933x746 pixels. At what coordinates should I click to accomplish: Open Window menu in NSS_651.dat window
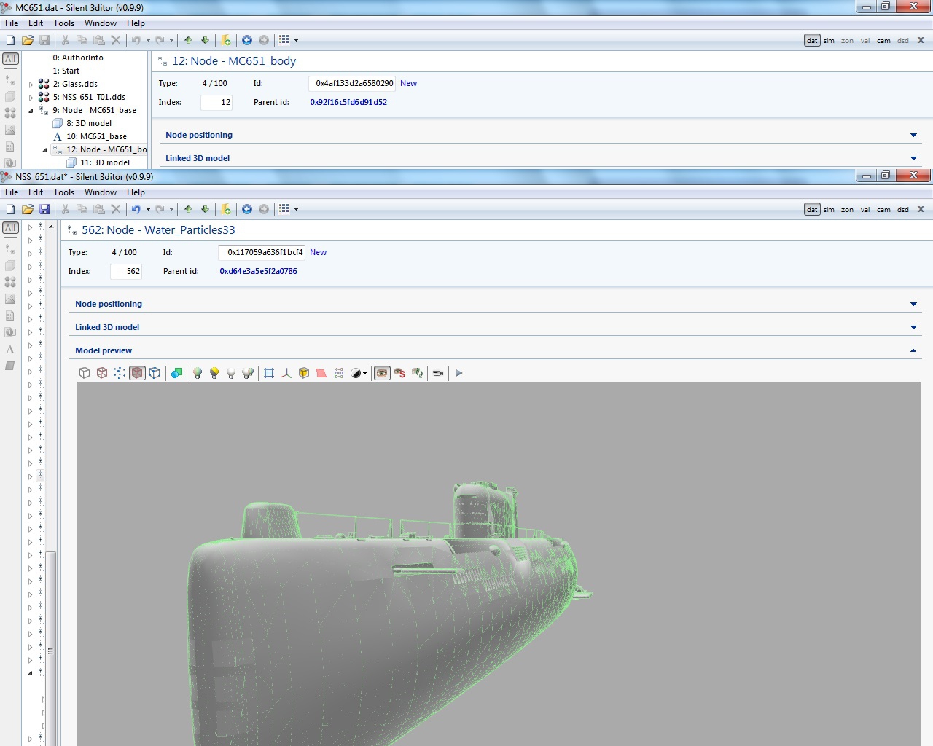point(100,192)
